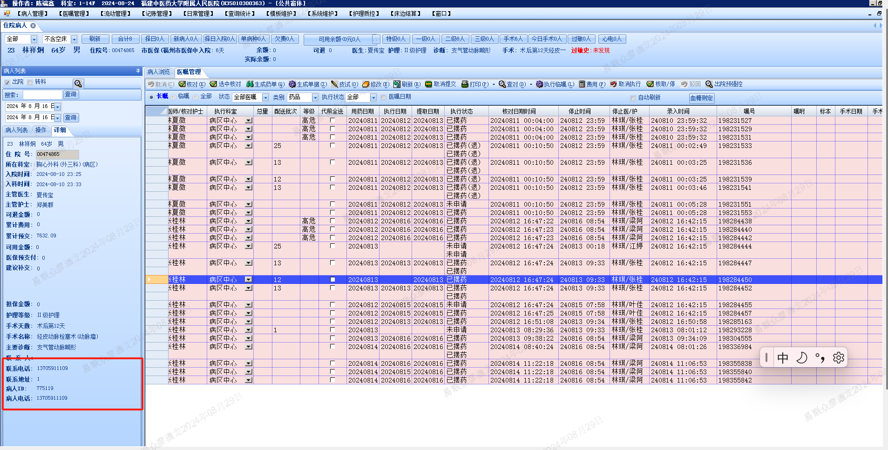This screenshot has width=888, height=450.
Task: Open the 费用 fees calculator icon
Action: 582,84
